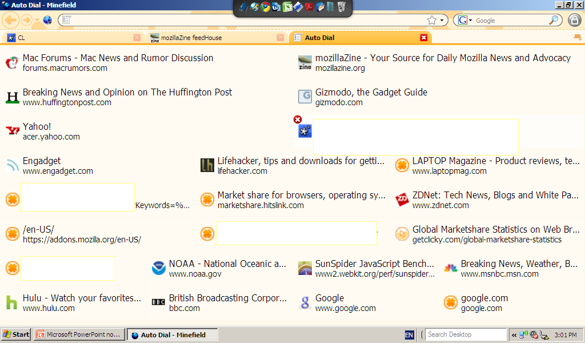Open the Google Chrome icon in the dock
Viewport: 585px width, 343px height.
[266, 7]
